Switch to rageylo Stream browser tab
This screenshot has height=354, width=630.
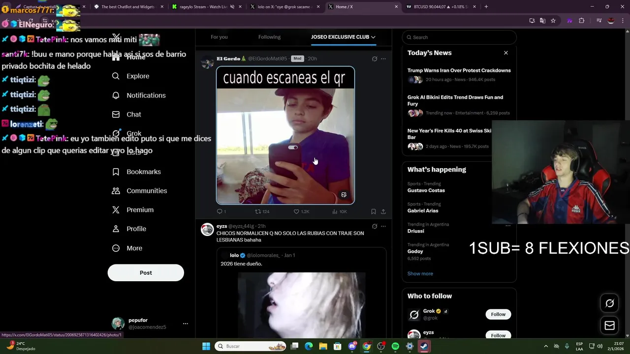tap(206, 7)
